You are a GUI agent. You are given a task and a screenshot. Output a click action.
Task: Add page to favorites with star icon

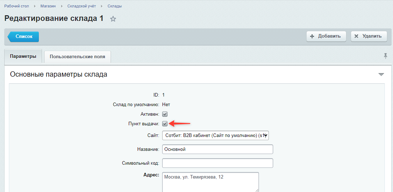tap(113, 19)
